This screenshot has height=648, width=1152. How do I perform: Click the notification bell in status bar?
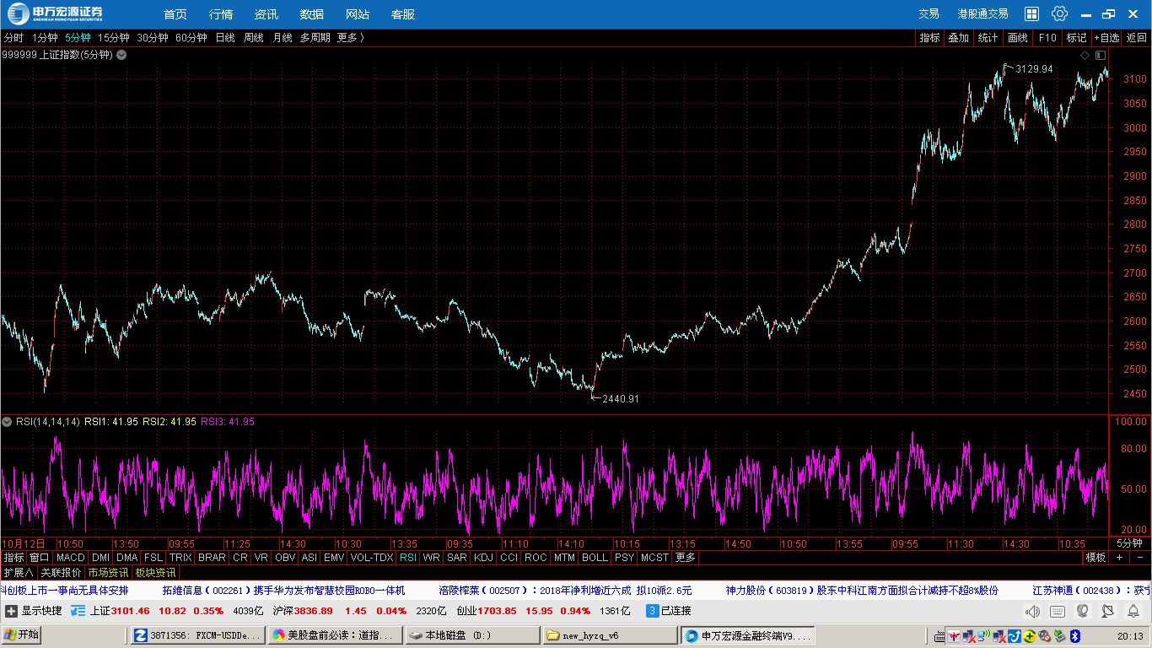coord(1133,611)
